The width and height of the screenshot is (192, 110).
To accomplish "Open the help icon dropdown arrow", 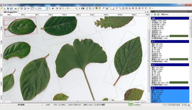I will pos(152,9).
